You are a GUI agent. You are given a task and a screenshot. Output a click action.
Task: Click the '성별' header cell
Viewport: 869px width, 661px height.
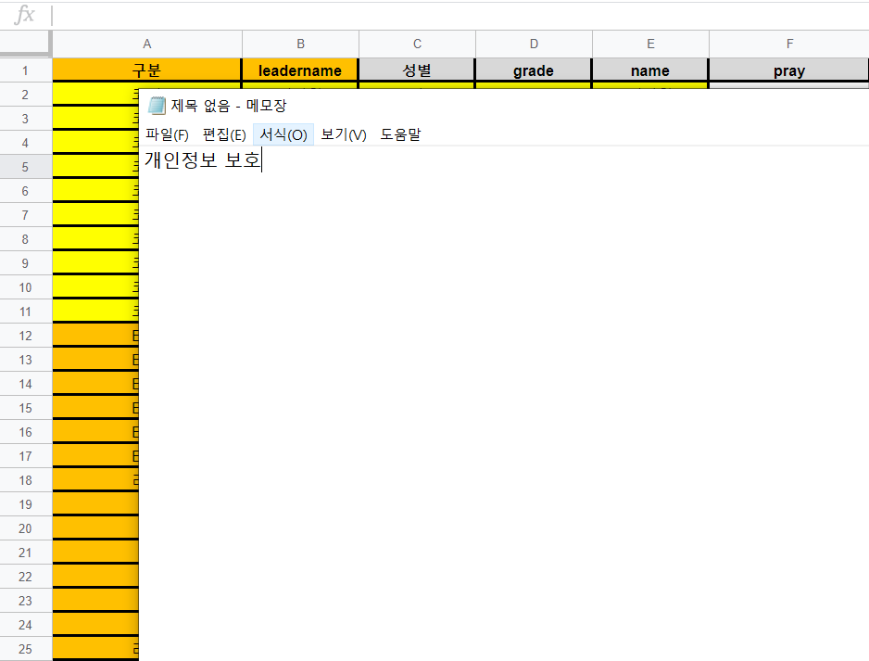pos(417,70)
